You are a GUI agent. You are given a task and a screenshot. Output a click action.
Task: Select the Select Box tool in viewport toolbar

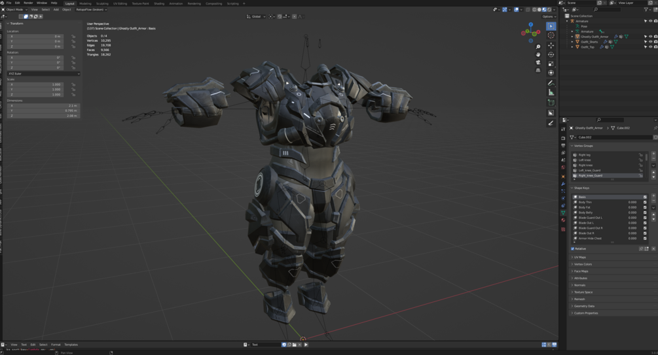tap(551, 26)
